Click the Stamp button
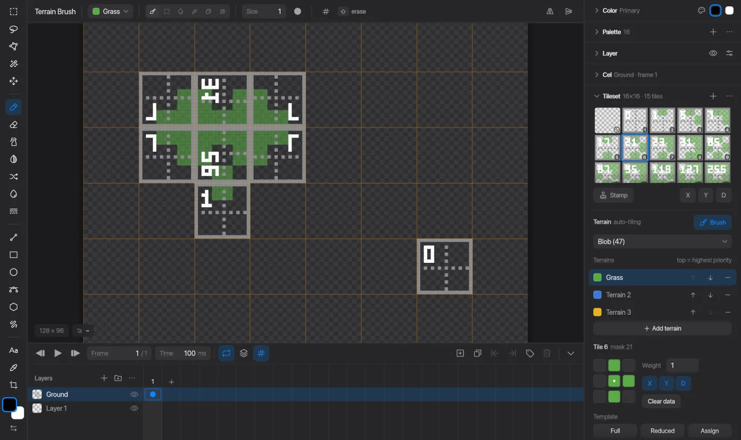This screenshot has height=440, width=741. click(x=613, y=195)
